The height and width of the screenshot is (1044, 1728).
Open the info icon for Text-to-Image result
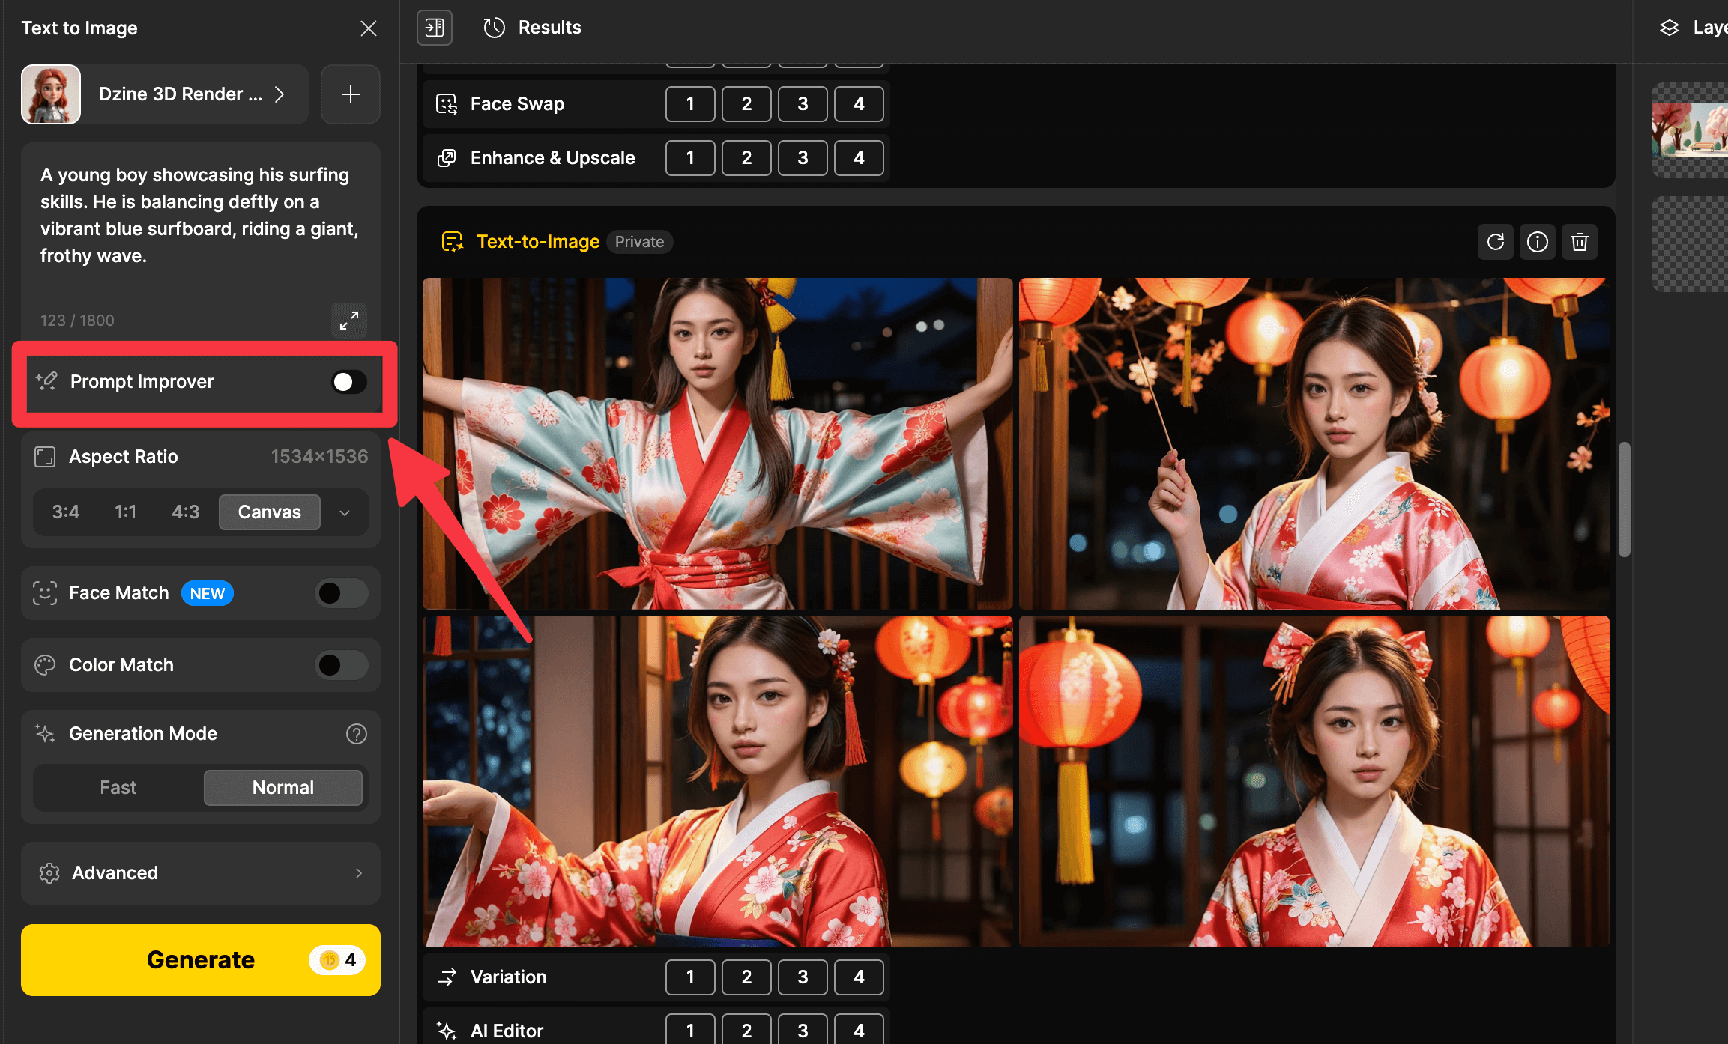pos(1537,242)
